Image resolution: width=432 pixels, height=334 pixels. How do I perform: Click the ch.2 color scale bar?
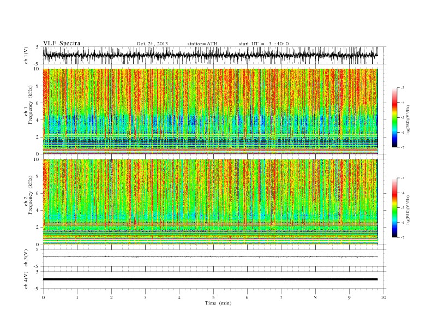tap(394, 207)
